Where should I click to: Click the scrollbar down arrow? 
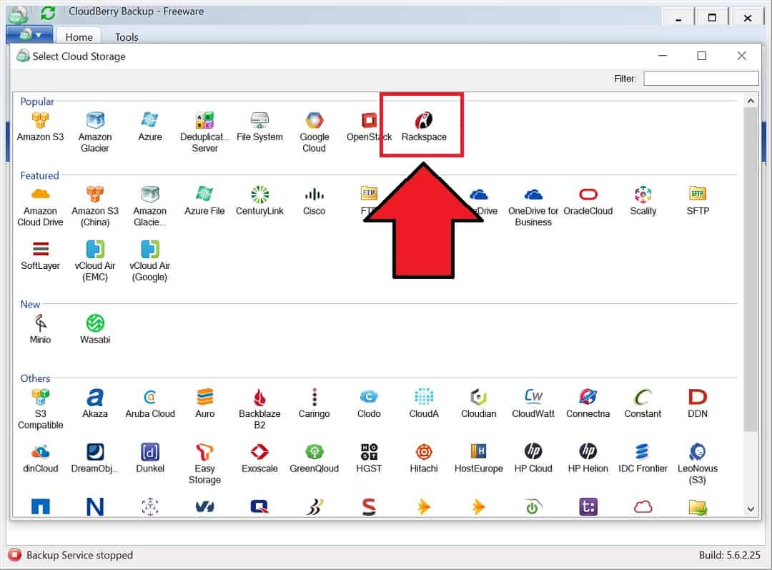(751, 510)
